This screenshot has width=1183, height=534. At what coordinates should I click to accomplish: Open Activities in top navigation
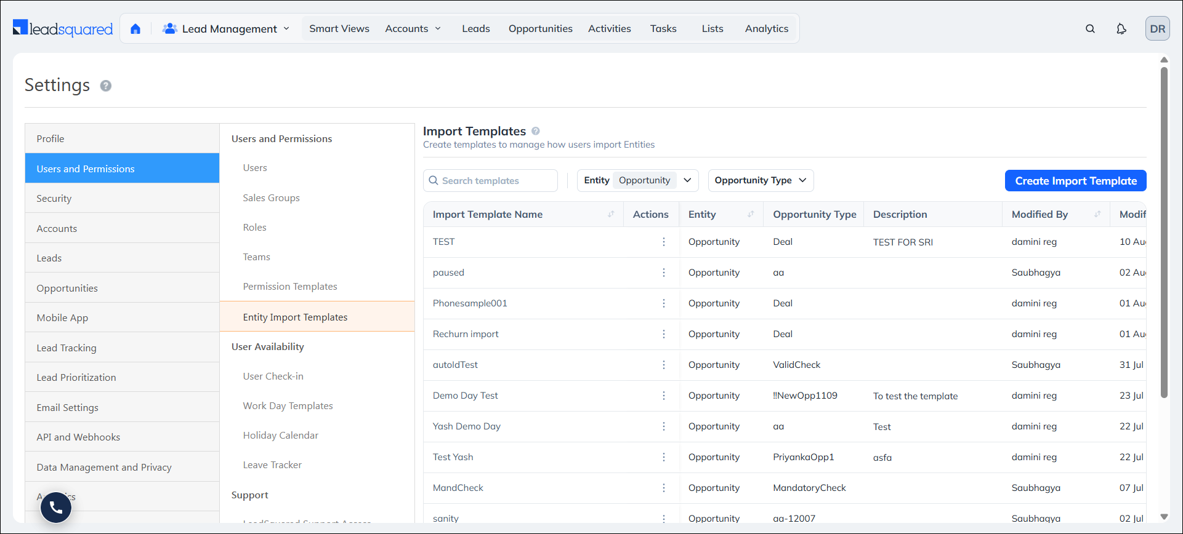click(x=610, y=29)
